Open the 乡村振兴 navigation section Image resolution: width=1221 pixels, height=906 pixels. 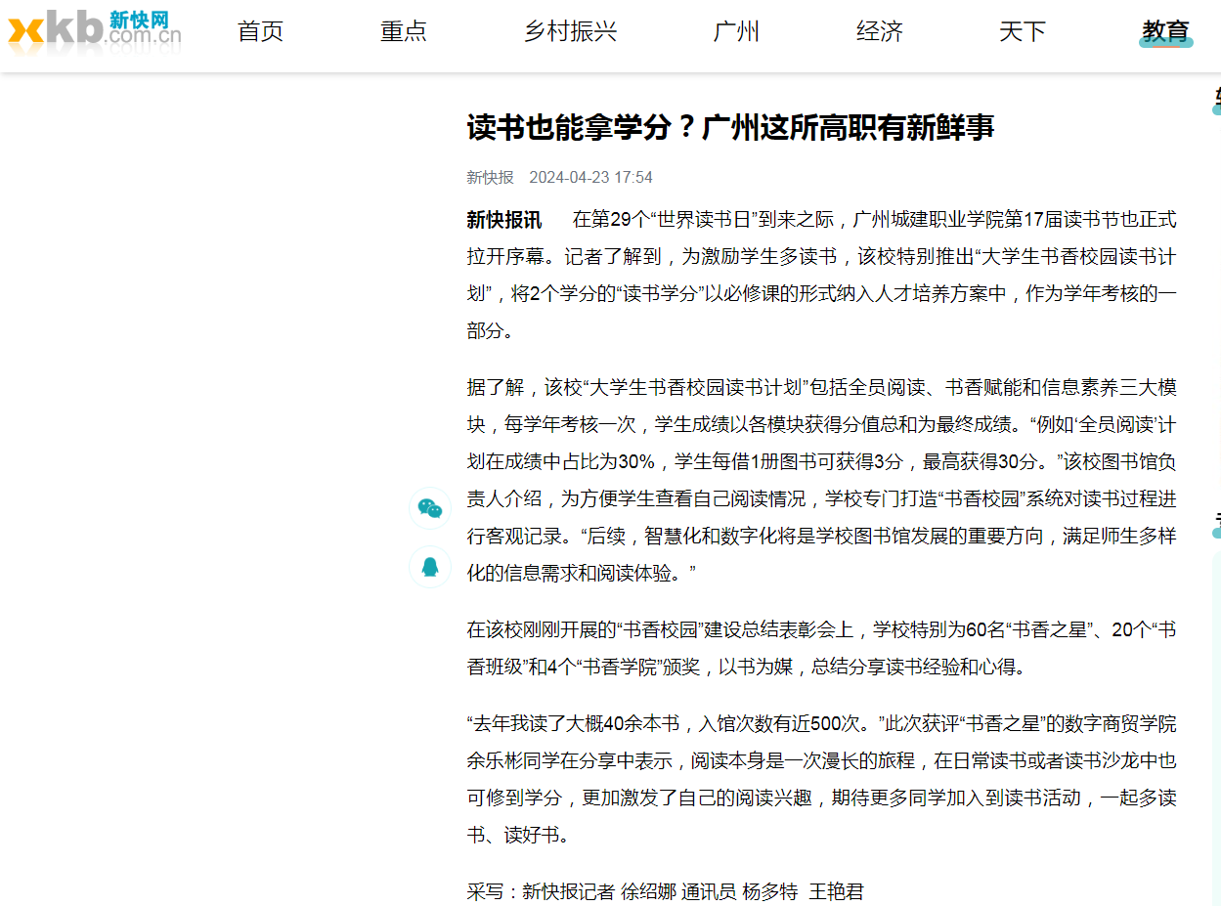click(x=570, y=31)
